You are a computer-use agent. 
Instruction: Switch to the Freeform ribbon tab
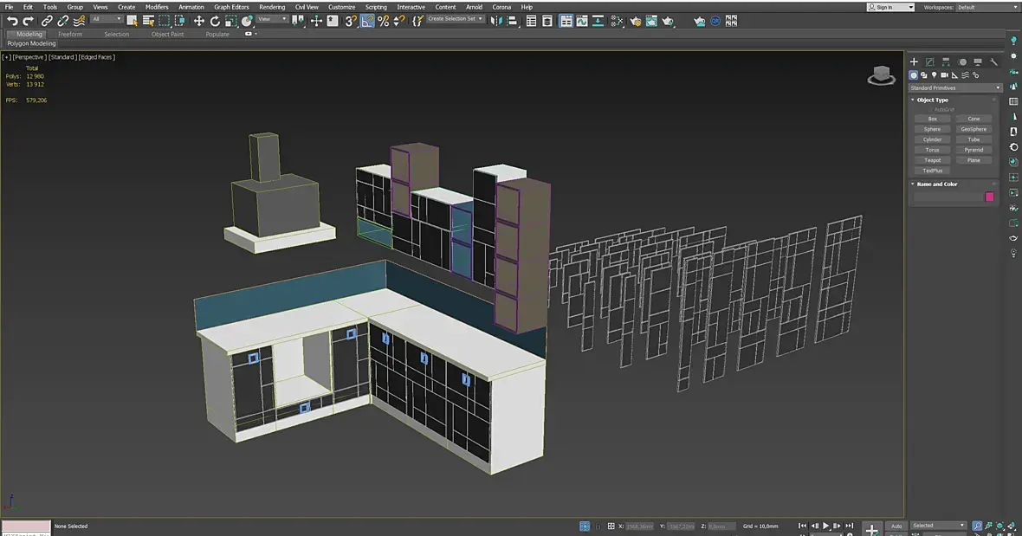(x=70, y=35)
